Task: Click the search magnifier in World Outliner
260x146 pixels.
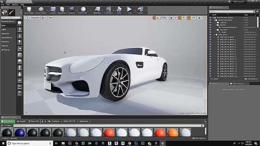Action: (x=254, y=11)
